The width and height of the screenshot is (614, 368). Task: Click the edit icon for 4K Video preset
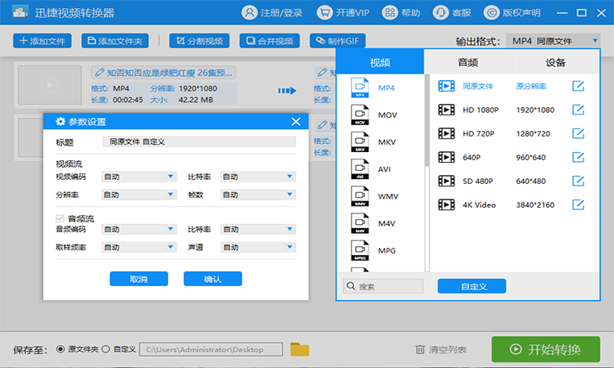[578, 204]
